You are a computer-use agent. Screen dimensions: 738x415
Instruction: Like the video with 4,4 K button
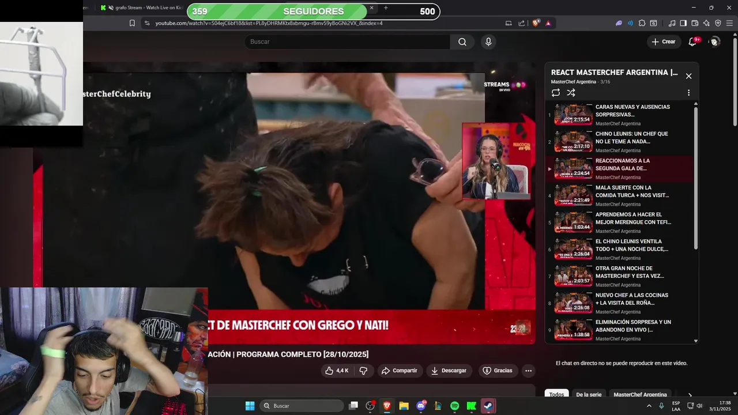click(337, 371)
